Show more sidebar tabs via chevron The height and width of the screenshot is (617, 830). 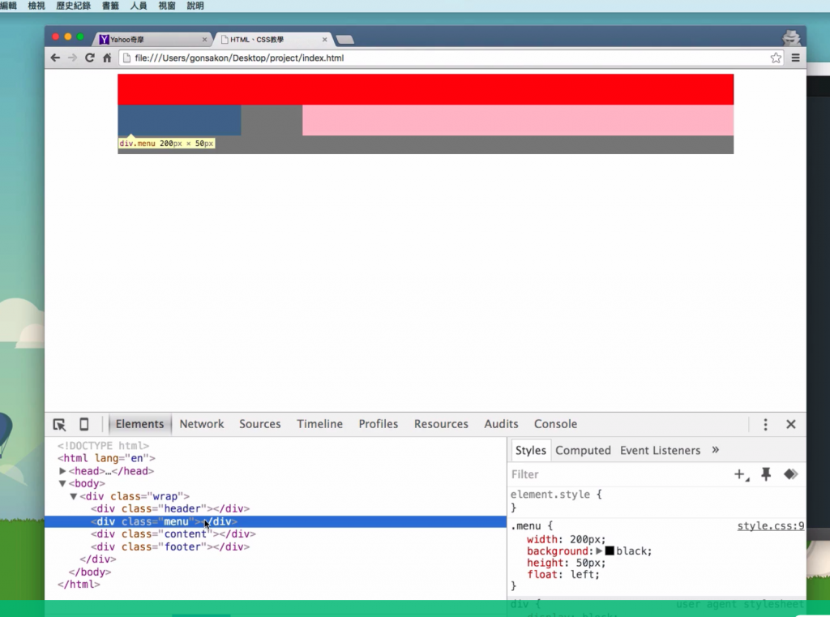point(716,450)
